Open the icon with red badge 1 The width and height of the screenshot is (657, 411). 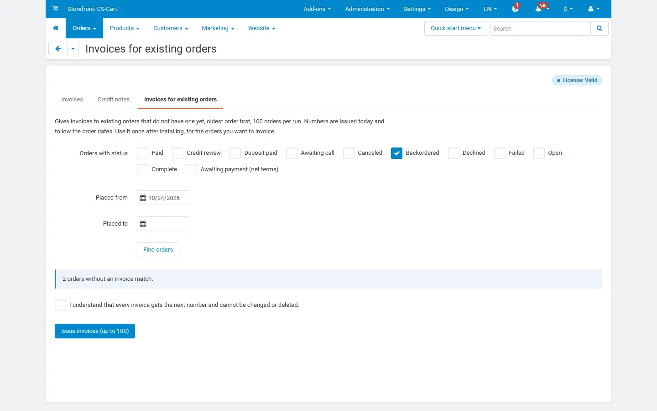(515, 9)
